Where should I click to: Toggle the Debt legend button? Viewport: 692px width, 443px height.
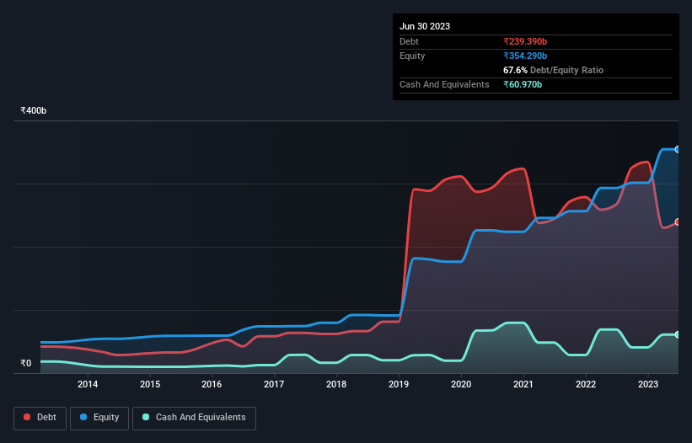point(40,418)
